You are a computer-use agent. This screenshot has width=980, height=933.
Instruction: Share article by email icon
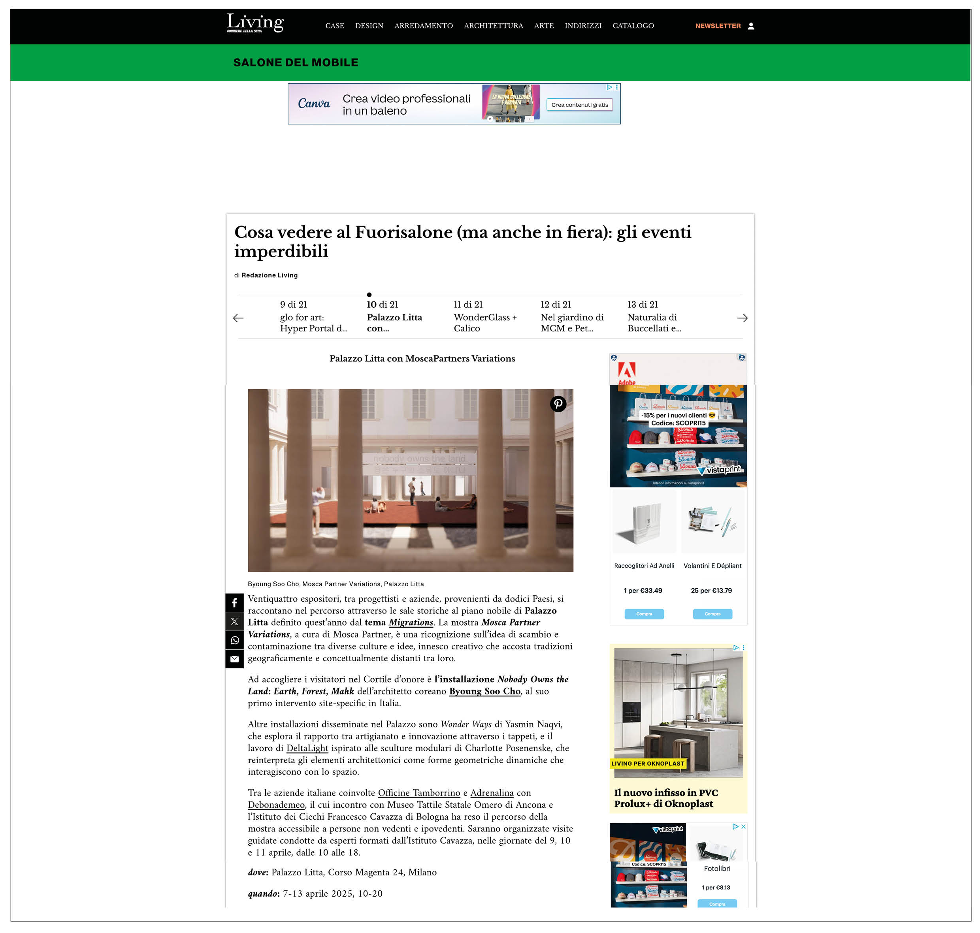pos(234,659)
